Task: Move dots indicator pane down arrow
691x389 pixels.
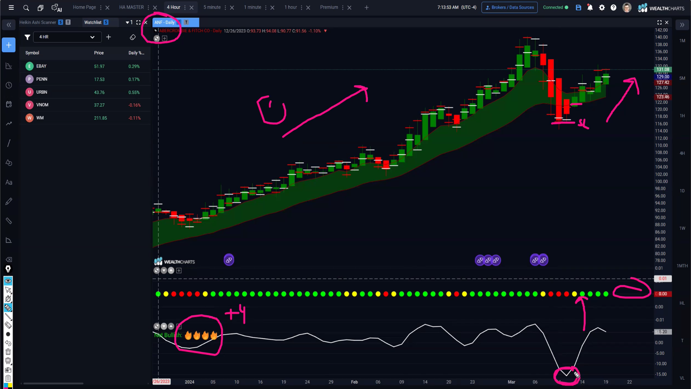Action: tap(164, 270)
